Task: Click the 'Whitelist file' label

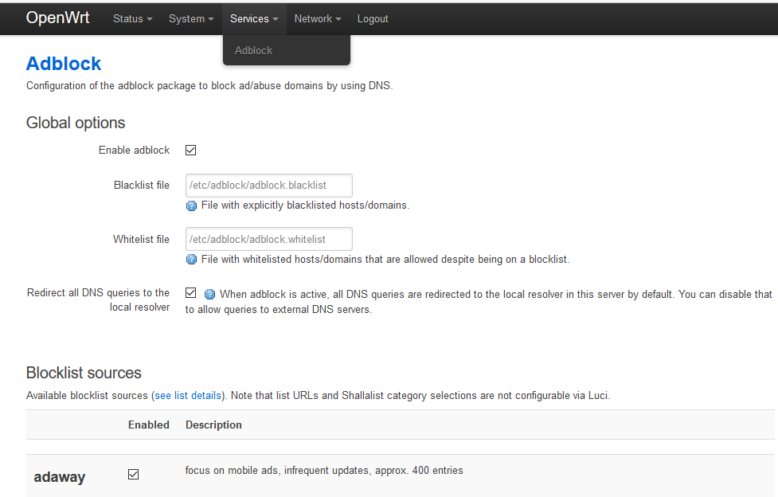Action: (x=141, y=239)
